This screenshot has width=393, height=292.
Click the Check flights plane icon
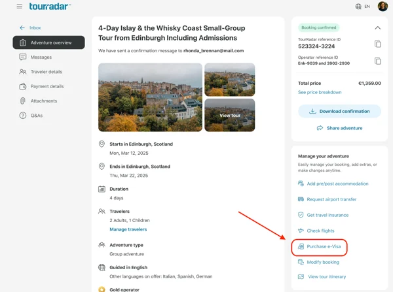click(x=301, y=231)
